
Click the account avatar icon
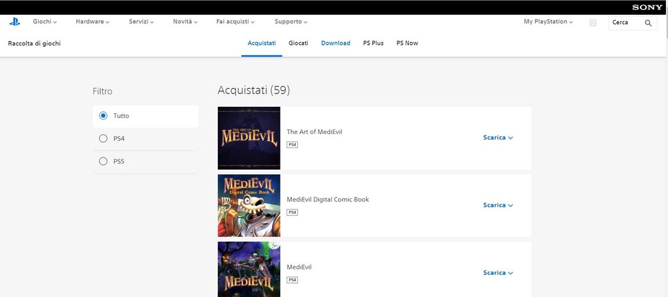(x=593, y=23)
